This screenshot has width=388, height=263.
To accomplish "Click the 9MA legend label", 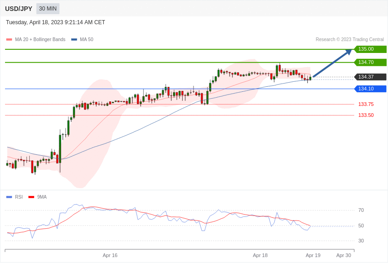I will tap(42, 197).
